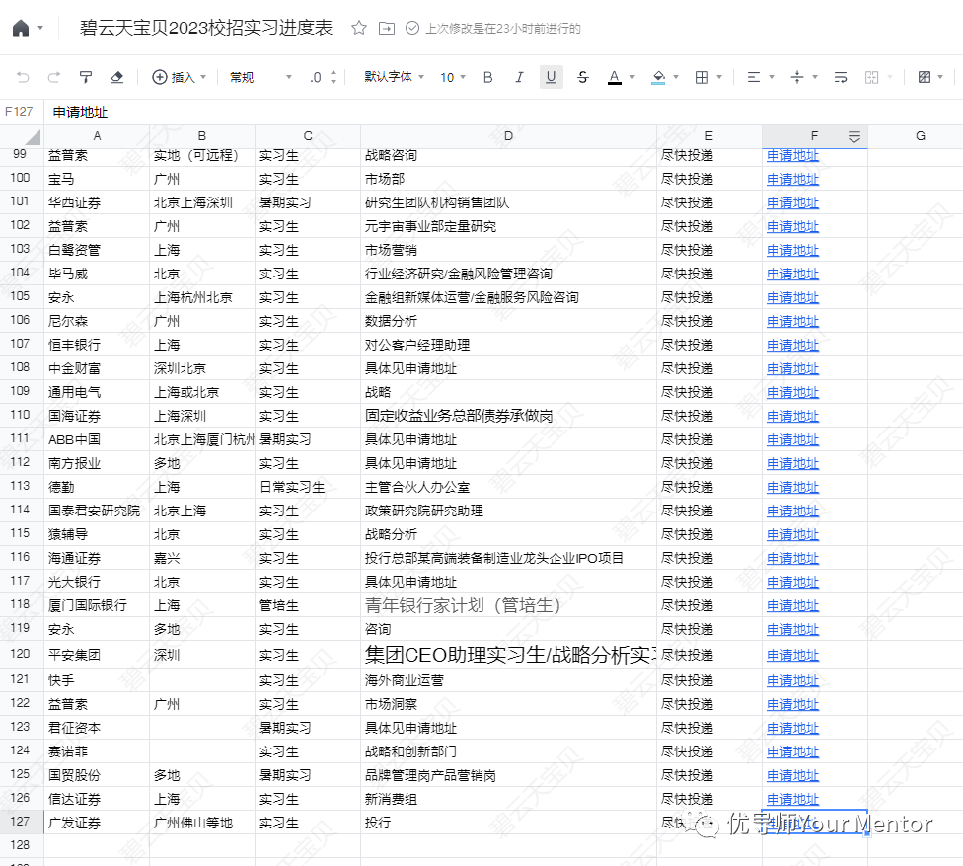
Task: Undo the last action
Action: tap(23, 77)
